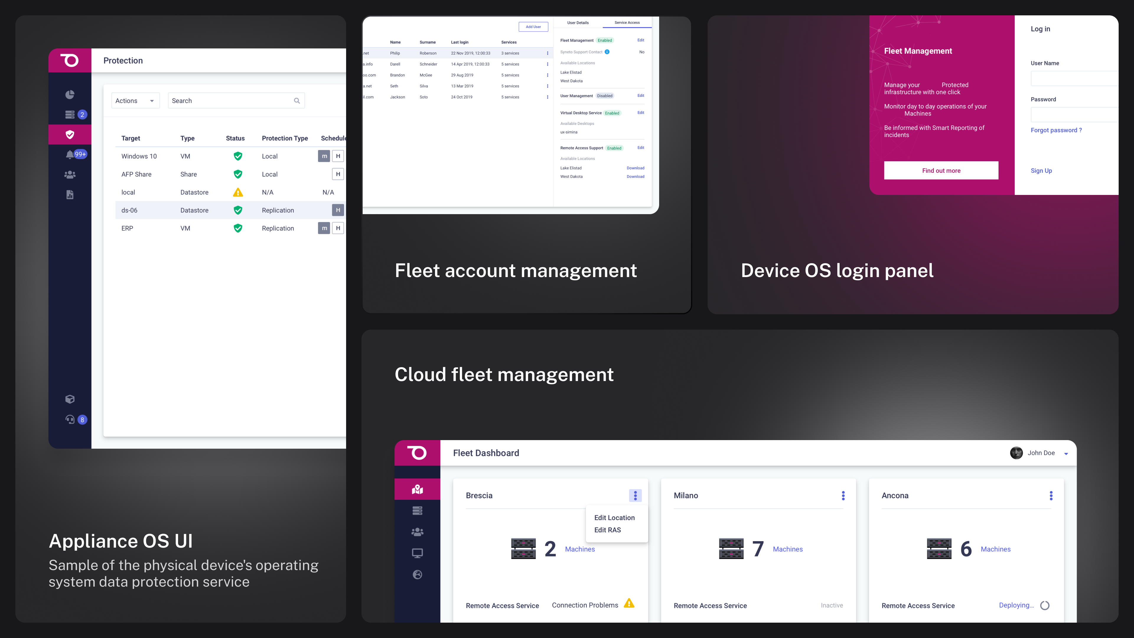Toggle the 'm' schedule badge for Windows 10
Screen dimensions: 1134x638
pyautogui.click(x=324, y=156)
